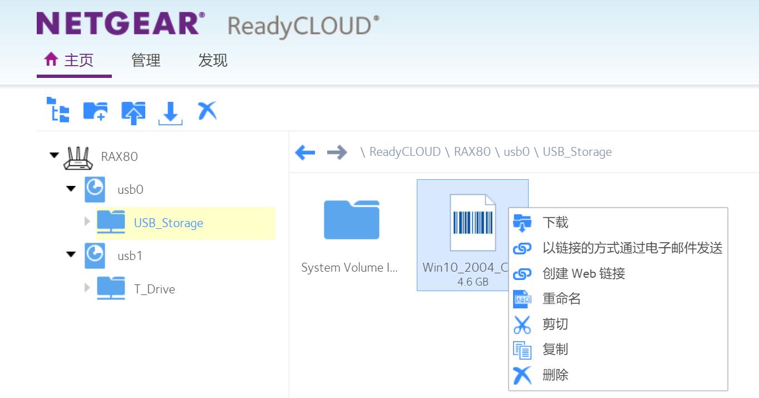Switch to the 发现 tab
Screen dimensions: 759x398
tap(213, 60)
